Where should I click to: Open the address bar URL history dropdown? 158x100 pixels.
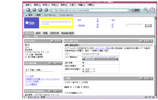[128, 10]
